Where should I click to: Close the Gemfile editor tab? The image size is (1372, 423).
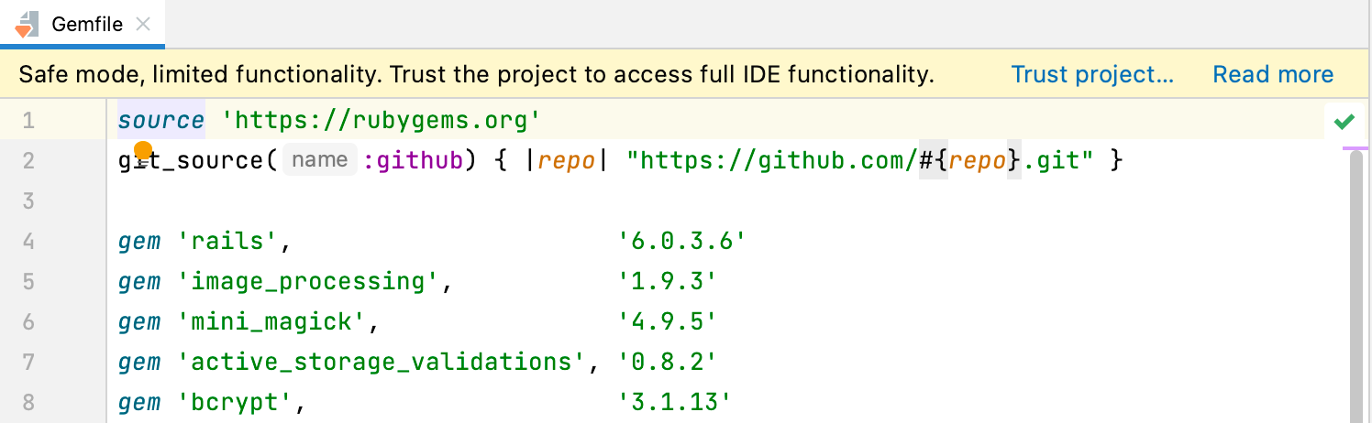click(x=143, y=25)
